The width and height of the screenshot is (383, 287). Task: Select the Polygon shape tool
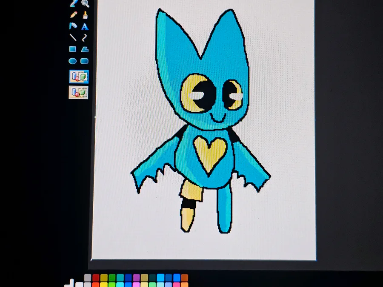pyautogui.click(x=85, y=49)
